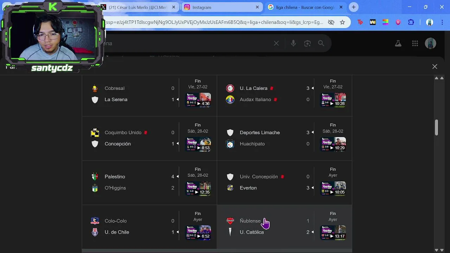Start voice search with microphone

[x=293, y=43]
